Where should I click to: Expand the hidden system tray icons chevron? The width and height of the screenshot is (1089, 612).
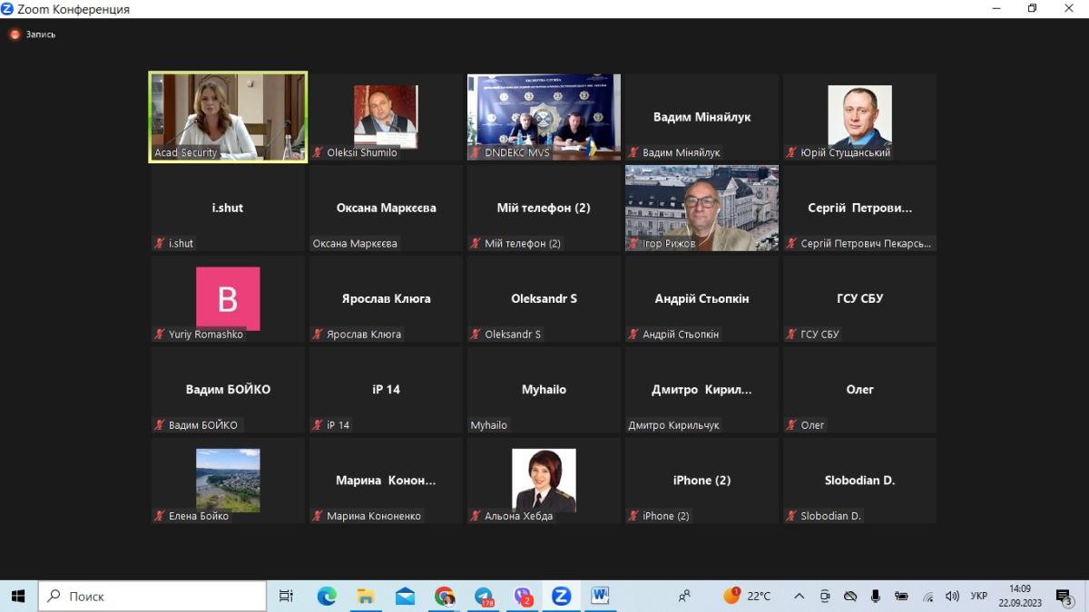tap(799, 596)
